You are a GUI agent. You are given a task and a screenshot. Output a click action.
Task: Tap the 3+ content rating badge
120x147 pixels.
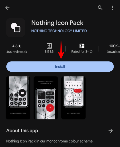point(82,46)
